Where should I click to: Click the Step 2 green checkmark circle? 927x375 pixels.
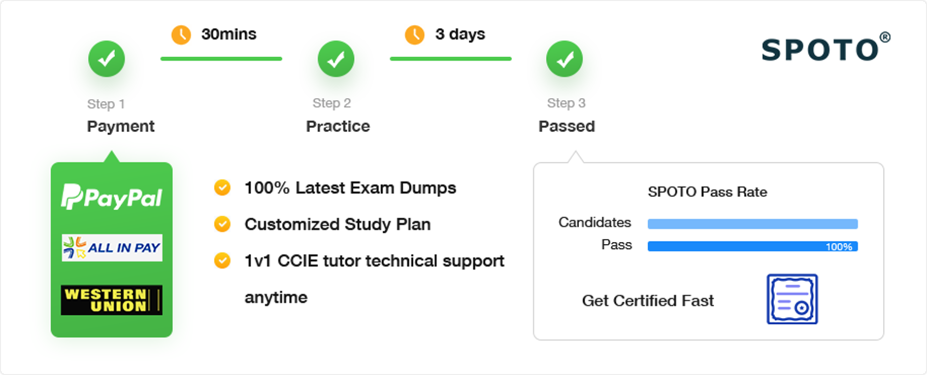(x=336, y=59)
